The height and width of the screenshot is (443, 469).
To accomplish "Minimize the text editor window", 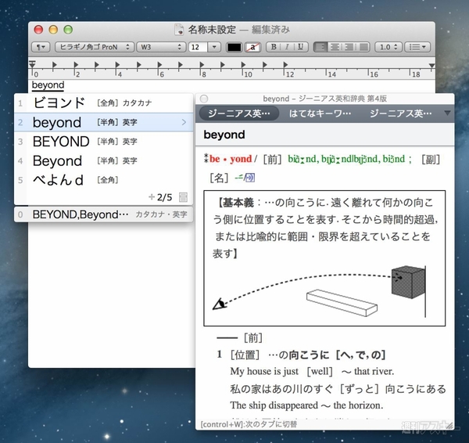I will [53, 30].
